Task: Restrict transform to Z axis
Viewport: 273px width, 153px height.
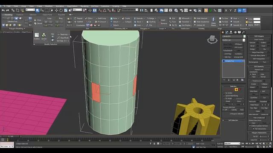Action: pyautogui.click(x=235, y=11)
